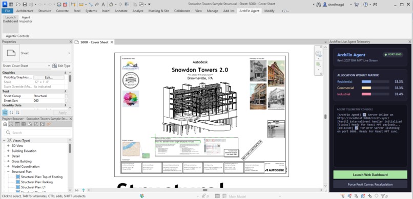Collapse the Structural Plan tree node

pyautogui.click(x=8, y=172)
